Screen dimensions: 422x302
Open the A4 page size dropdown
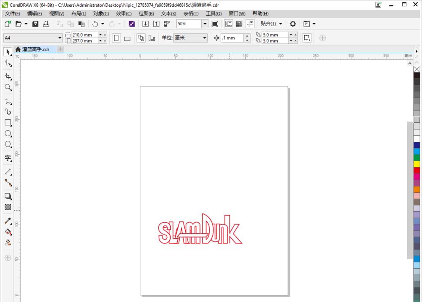pos(60,38)
